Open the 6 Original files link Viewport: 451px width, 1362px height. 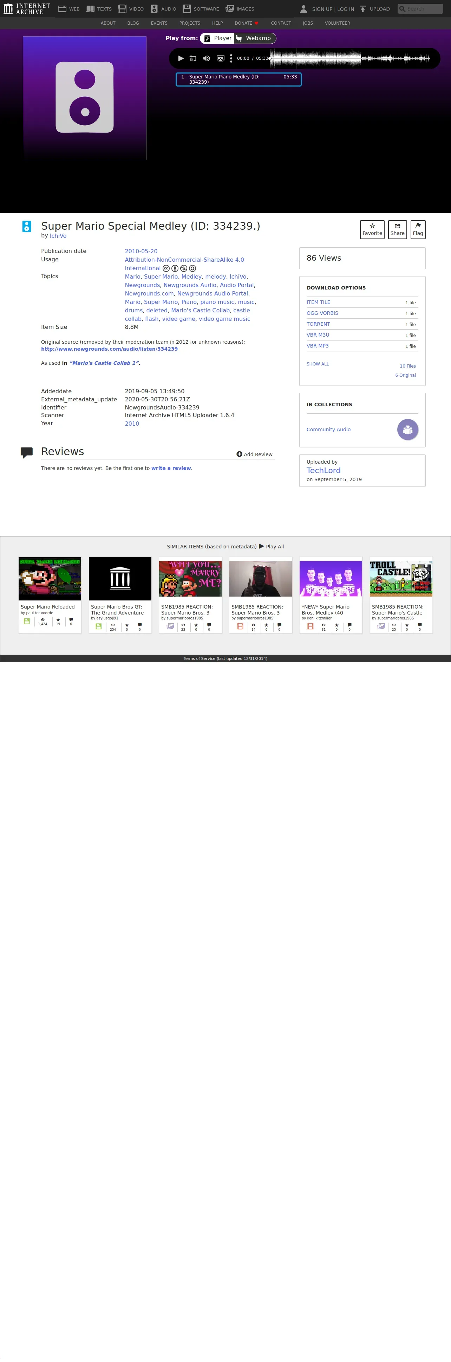pos(406,375)
